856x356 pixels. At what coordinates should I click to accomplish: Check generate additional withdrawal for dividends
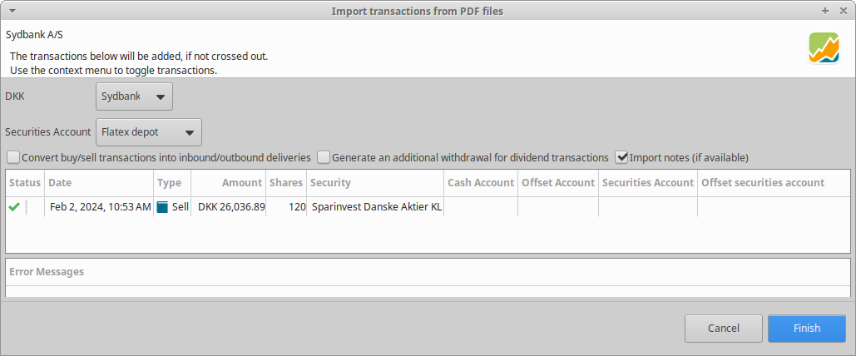pyautogui.click(x=324, y=157)
